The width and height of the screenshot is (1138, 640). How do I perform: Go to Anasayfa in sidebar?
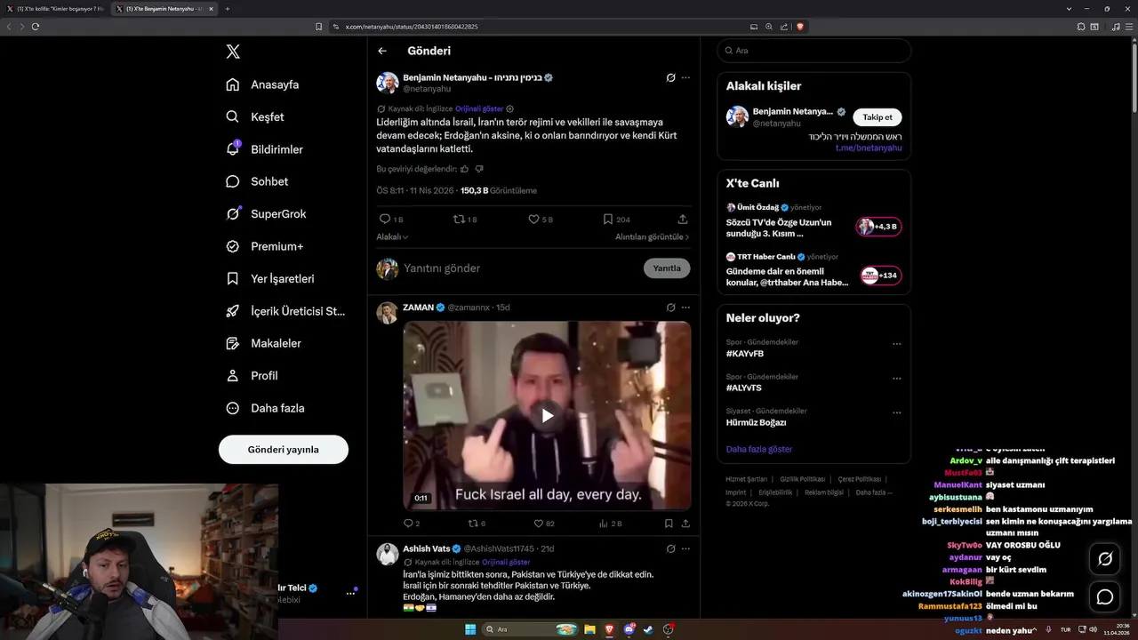(x=262, y=84)
